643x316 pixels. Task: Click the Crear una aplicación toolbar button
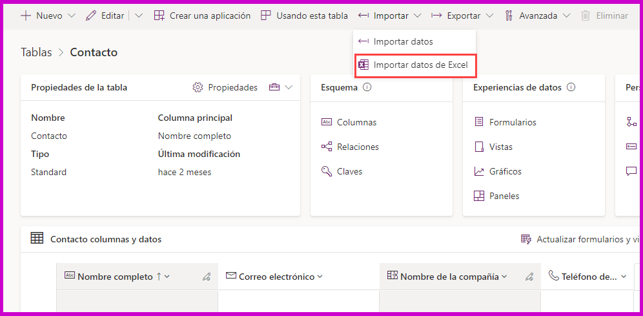202,16
